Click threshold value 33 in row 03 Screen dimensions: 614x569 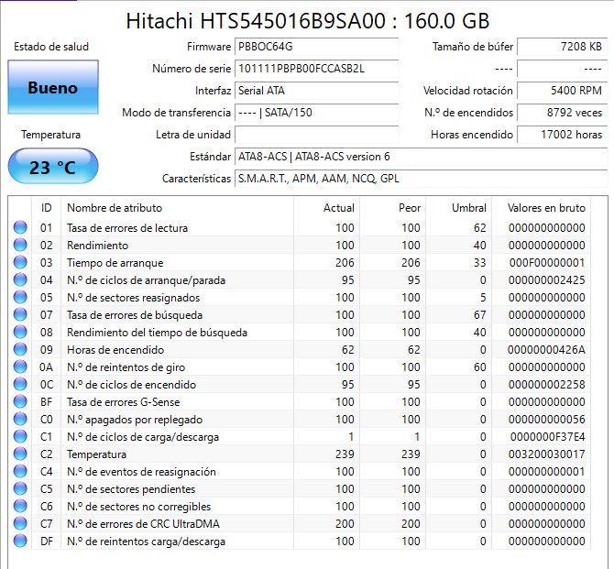(x=479, y=263)
